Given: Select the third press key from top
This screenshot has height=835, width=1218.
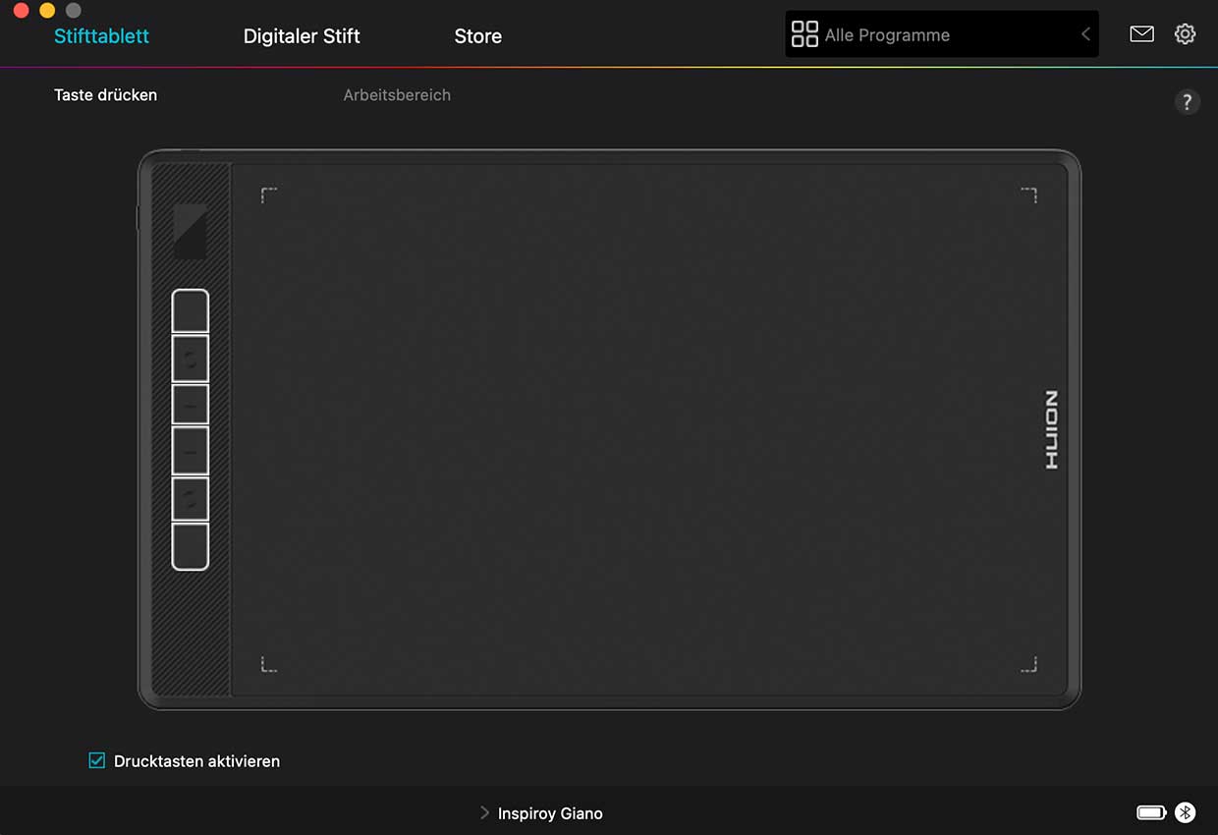Looking at the screenshot, I should click(191, 405).
